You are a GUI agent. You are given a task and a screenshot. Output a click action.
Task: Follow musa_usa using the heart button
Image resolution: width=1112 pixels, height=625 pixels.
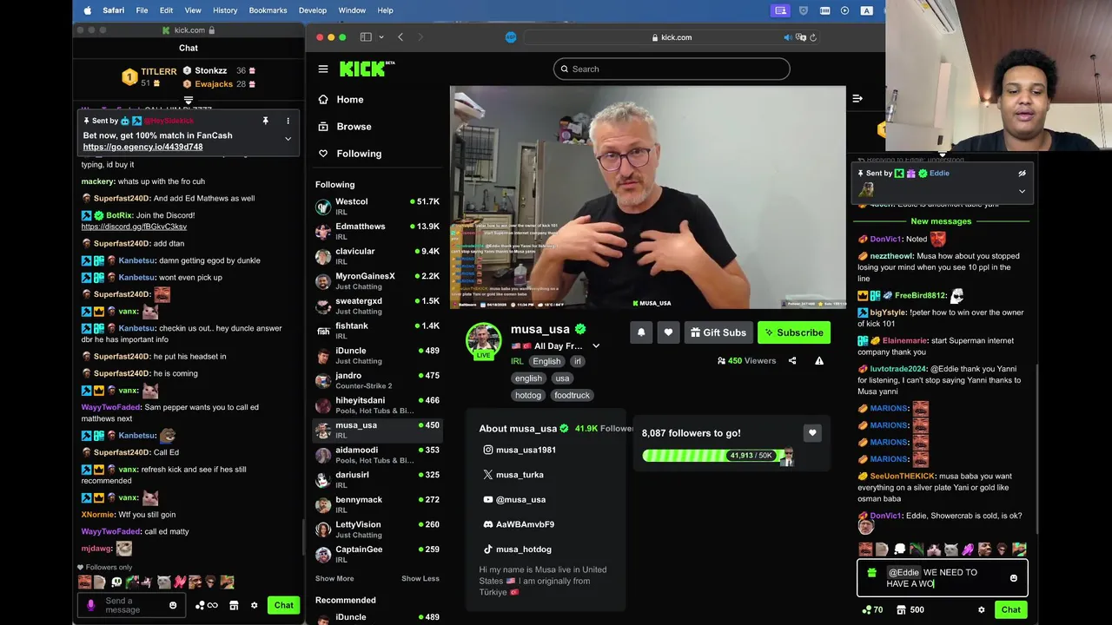[x=668, y=332]
